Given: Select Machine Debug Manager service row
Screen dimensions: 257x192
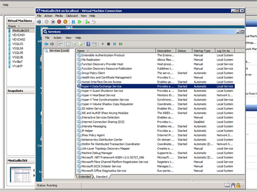Looking at the screenshot, I should tap(156, 153).
